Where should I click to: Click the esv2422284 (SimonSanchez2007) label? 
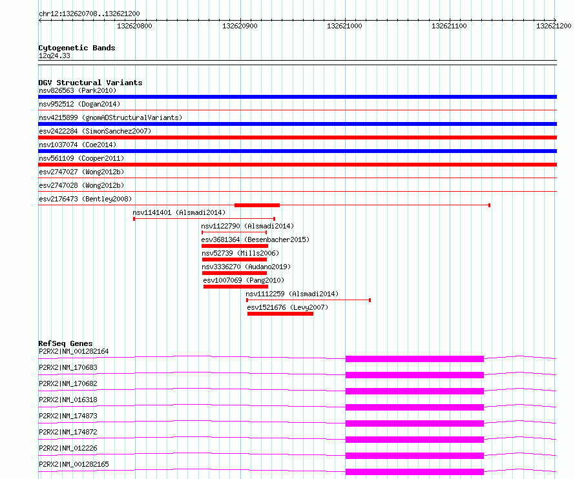(95, 131)
